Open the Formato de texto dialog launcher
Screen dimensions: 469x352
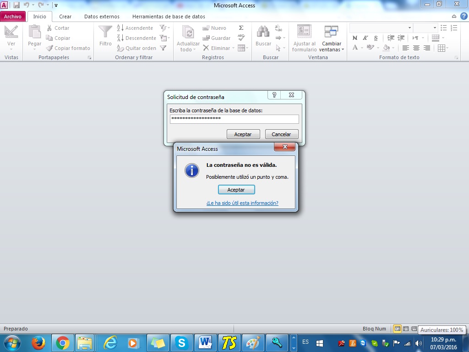click(457, 57)
